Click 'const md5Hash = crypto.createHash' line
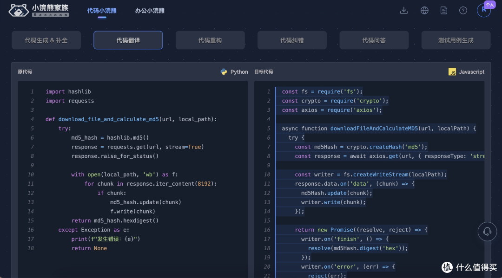The image size is (502, 278). click(361, 147)
